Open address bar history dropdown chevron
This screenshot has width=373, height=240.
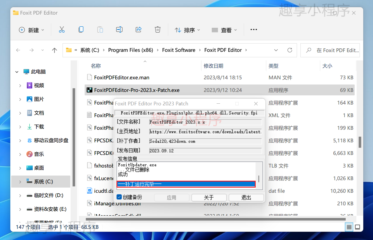[x=276, y=50]
